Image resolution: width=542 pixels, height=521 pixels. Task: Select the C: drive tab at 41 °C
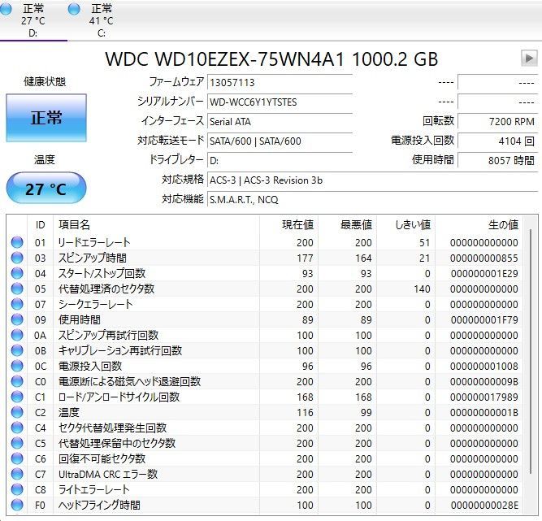pos(102,20)
